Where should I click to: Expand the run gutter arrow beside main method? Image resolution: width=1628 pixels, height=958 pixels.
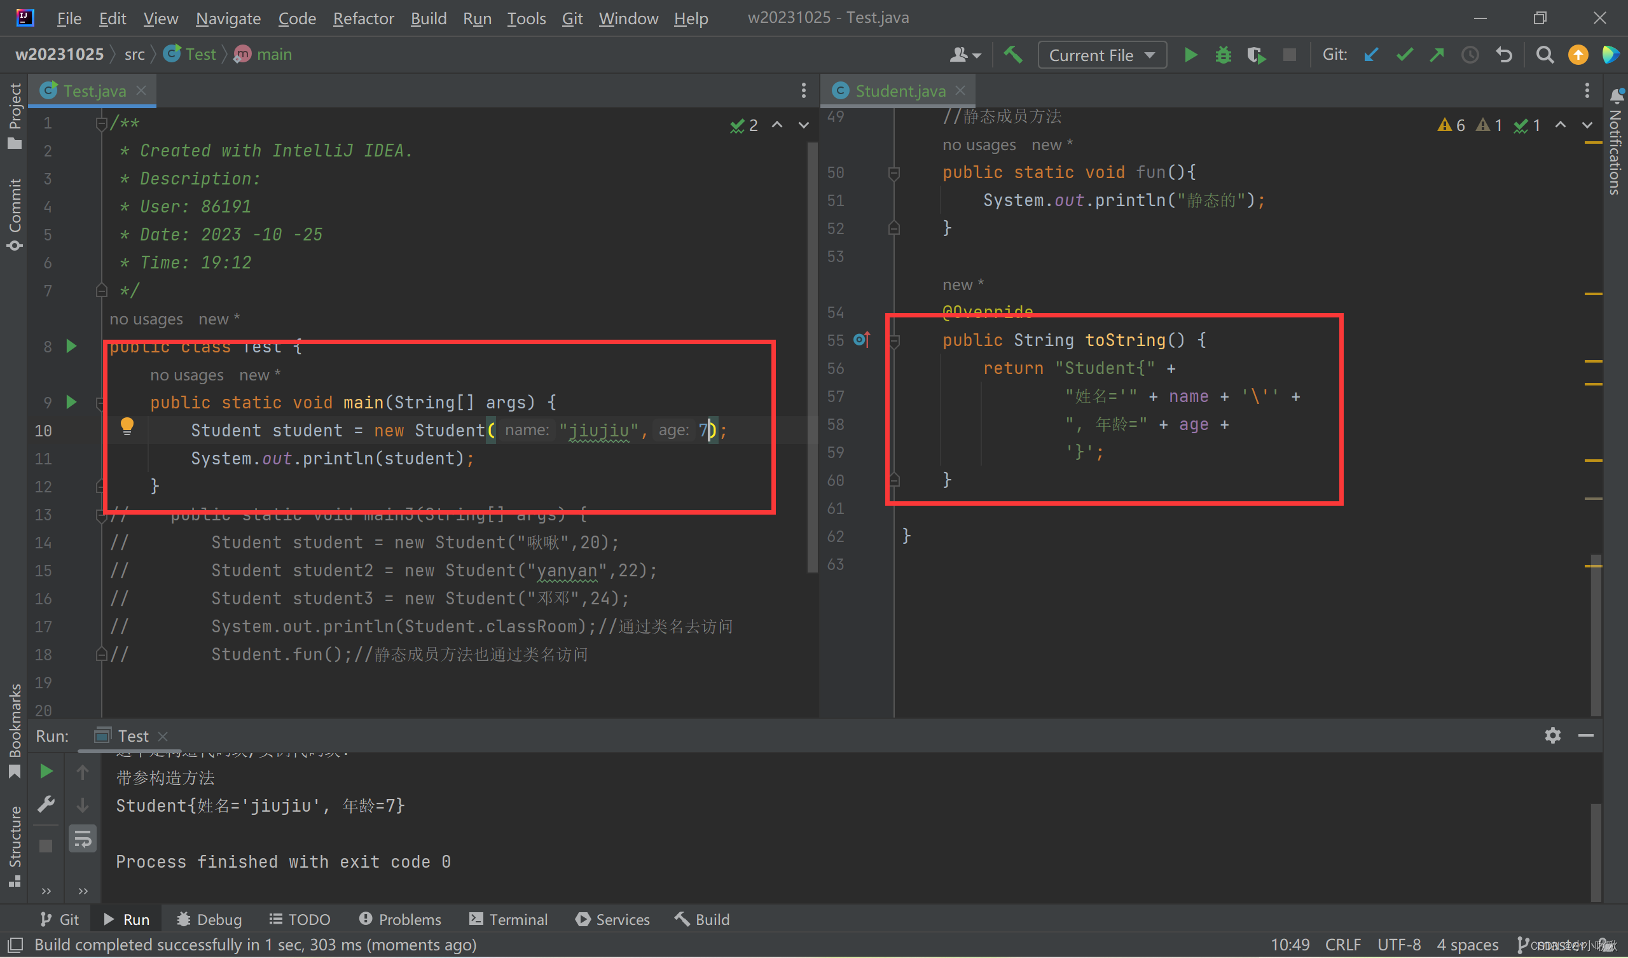71,402
